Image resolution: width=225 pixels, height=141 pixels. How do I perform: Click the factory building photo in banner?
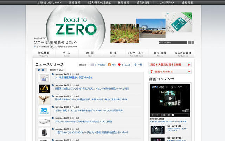[151, 28]
